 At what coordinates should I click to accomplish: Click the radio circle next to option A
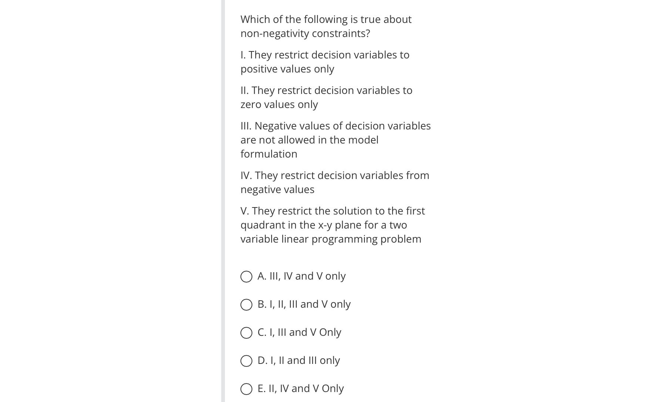pyautogui.click(x=246, y=276)
